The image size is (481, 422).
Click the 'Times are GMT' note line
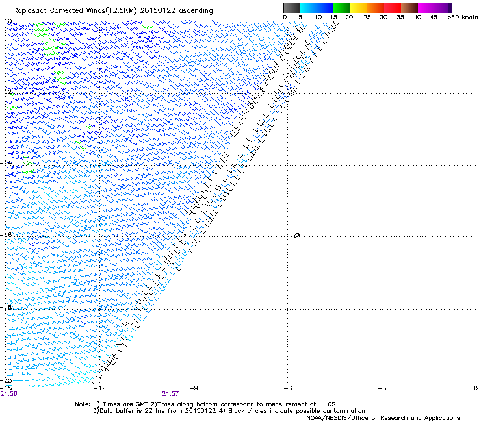[205, 404]
